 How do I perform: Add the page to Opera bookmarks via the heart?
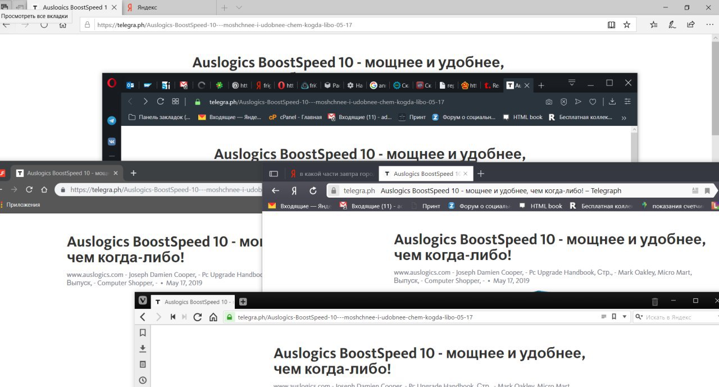(x=593, y=102)
